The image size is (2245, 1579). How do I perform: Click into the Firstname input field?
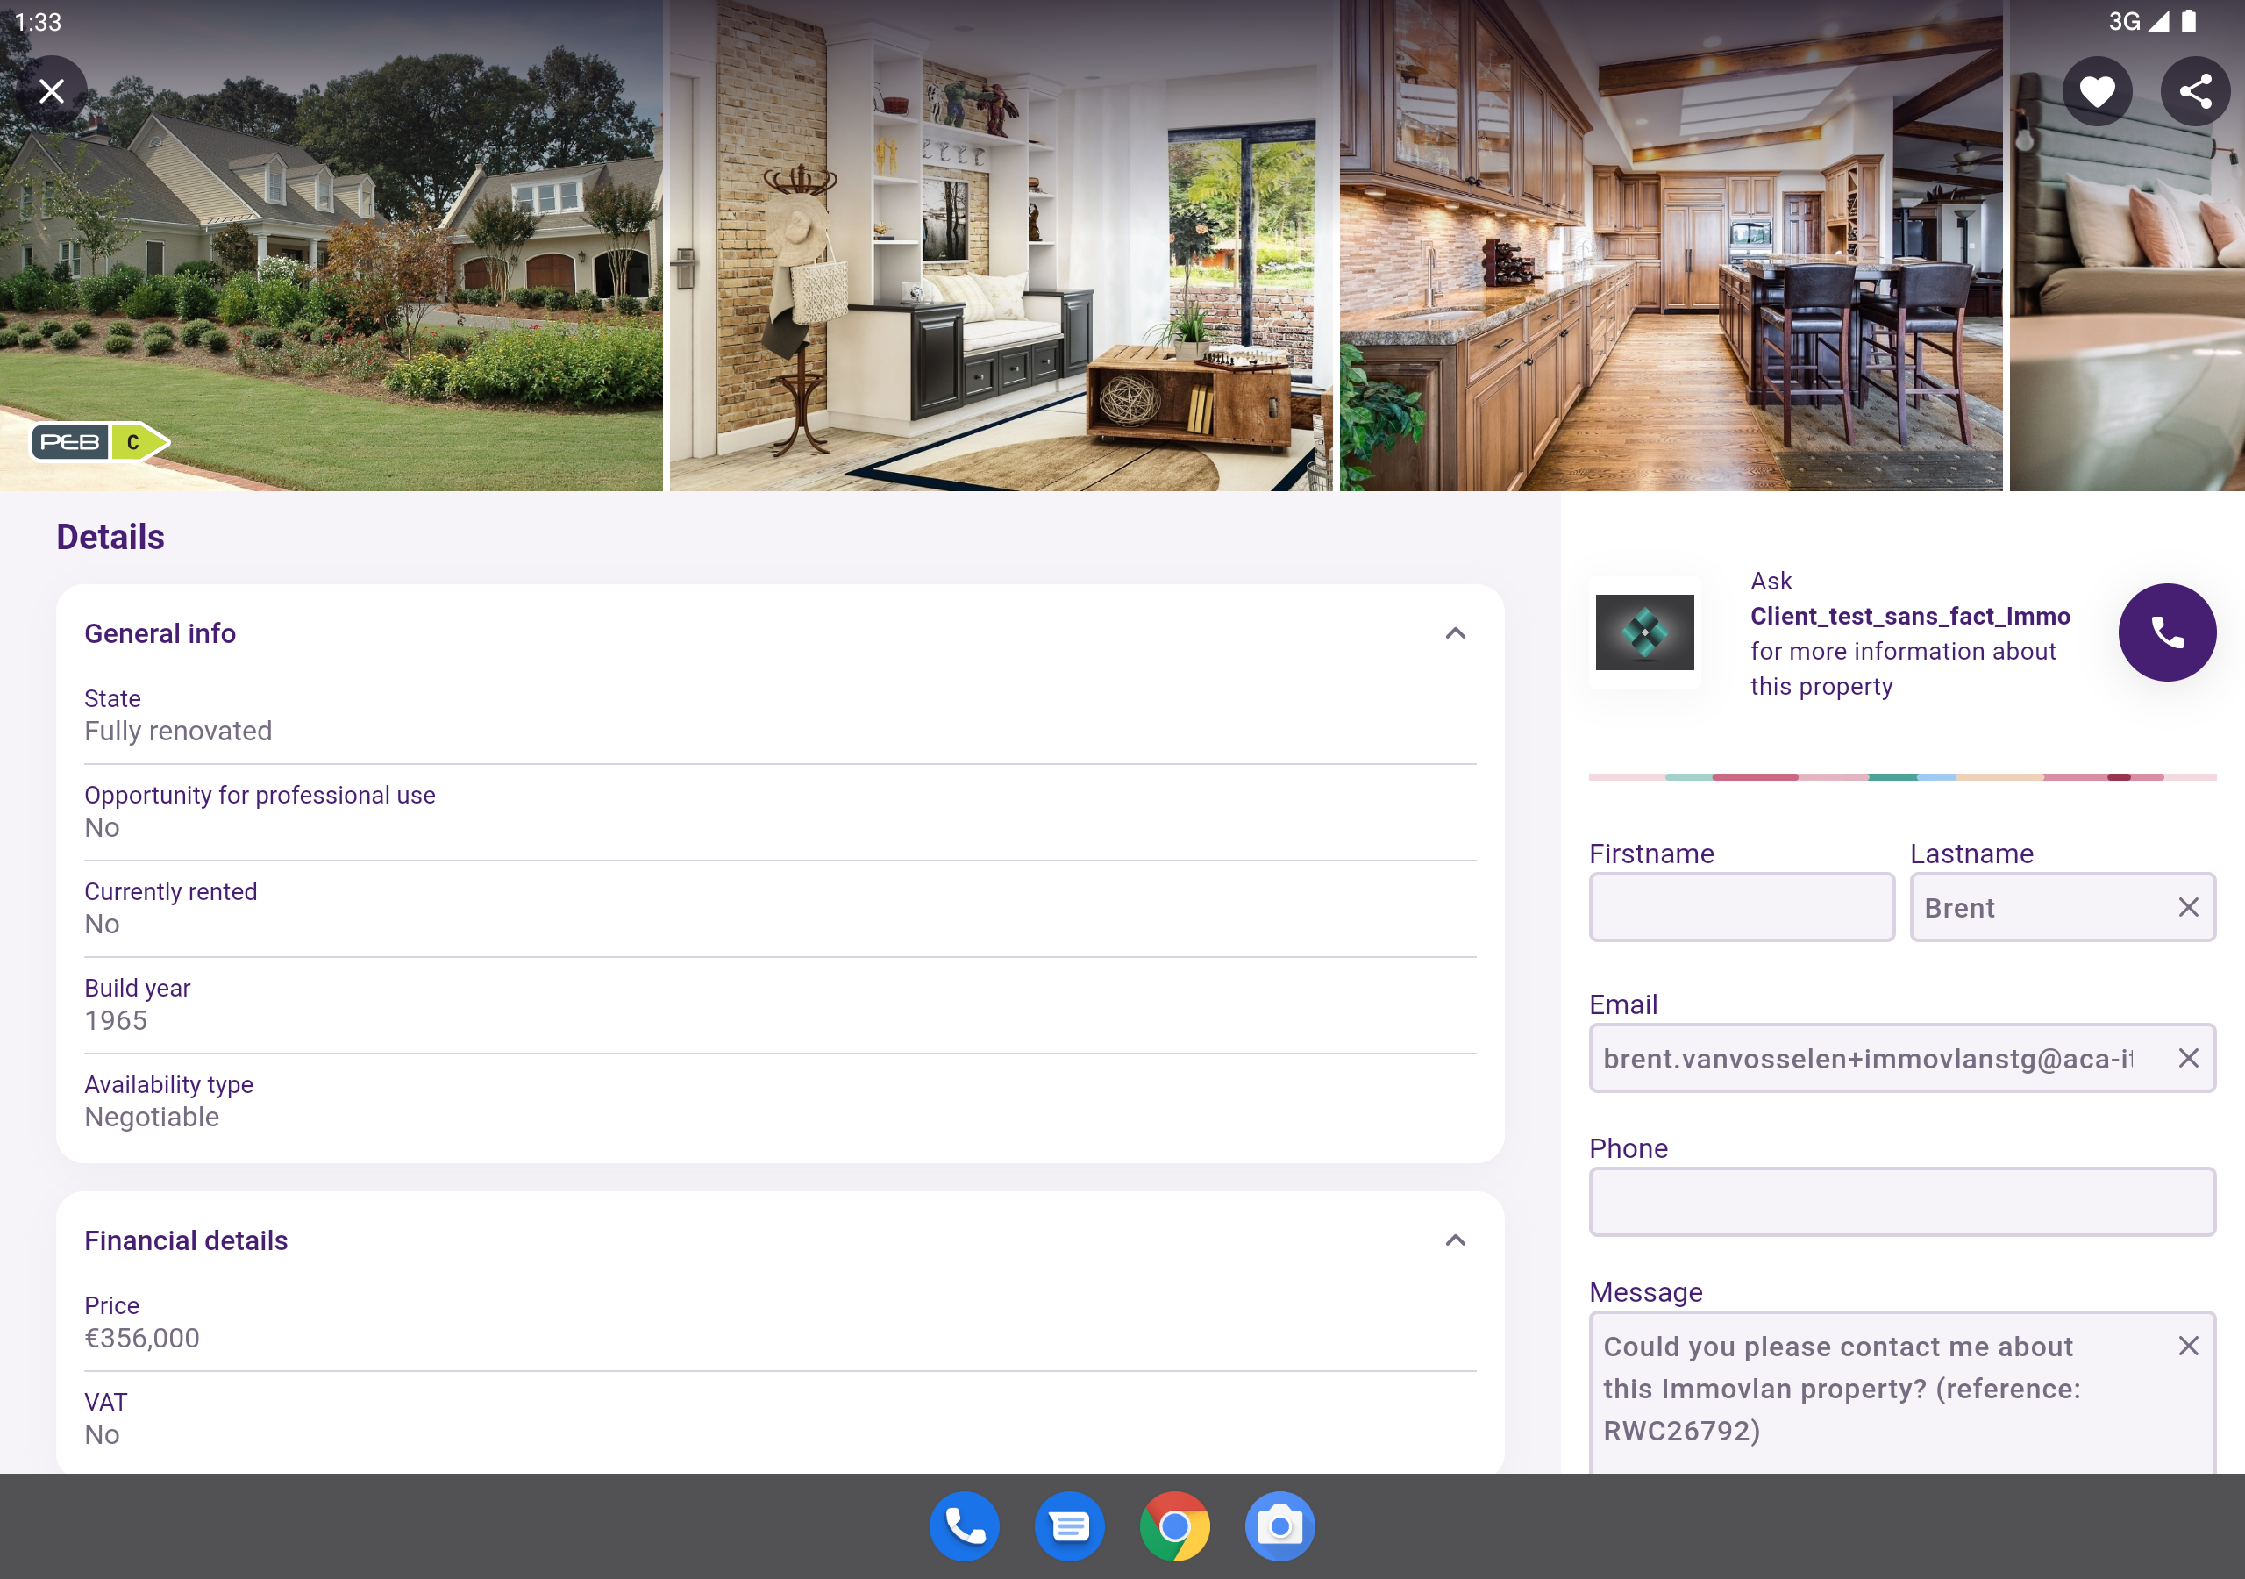tap(1742, 907)
